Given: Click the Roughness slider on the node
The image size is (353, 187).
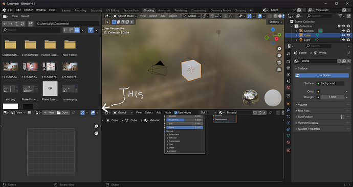Looking at the screenshot, I should tap(185, 120).
